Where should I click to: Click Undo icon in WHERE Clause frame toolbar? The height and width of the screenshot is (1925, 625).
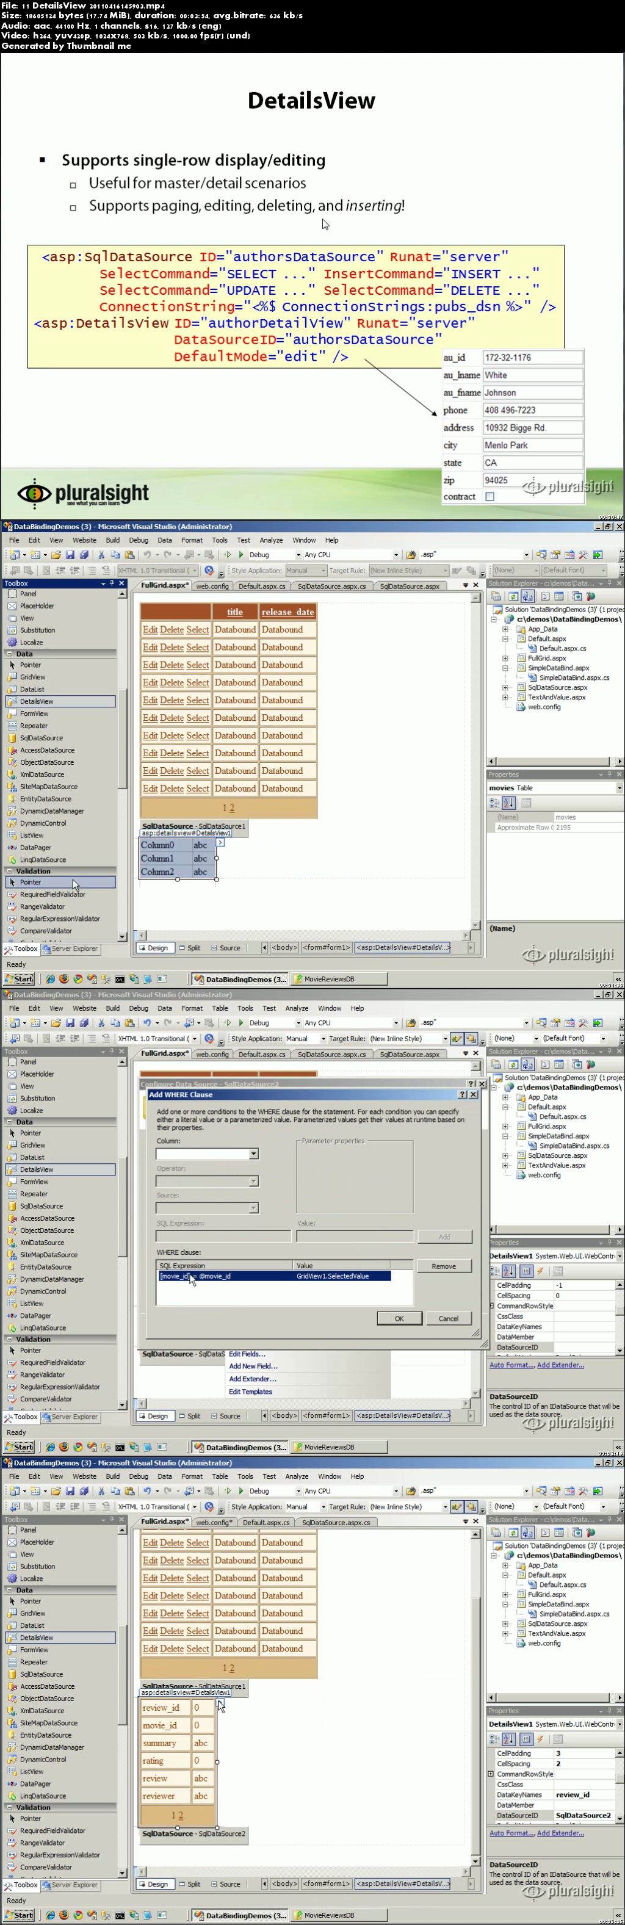point(147,1022)
